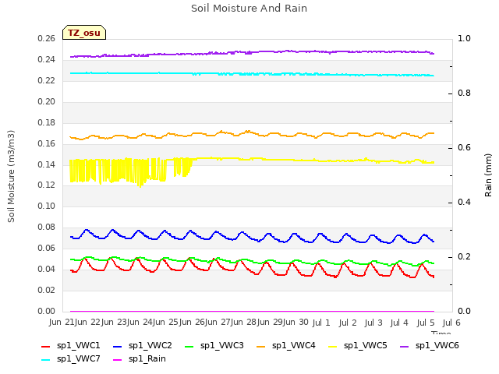Image resolution: width=499 pixels, height=374 pixels.
Task: Click the 0.00 left axis value
Action: tap(47, 311)
